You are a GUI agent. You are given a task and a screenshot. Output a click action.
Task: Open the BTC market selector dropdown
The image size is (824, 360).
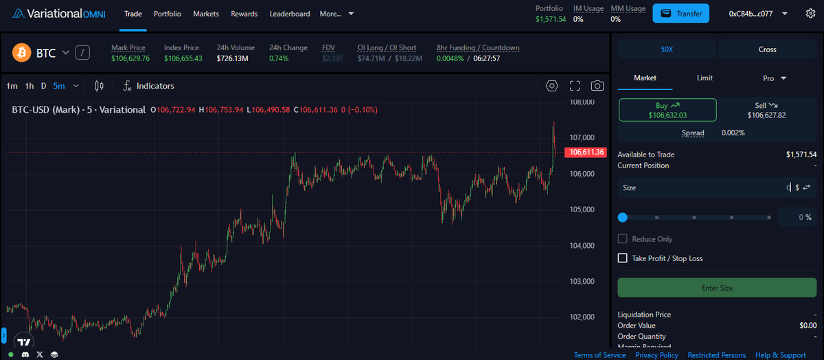click(66, 52)
